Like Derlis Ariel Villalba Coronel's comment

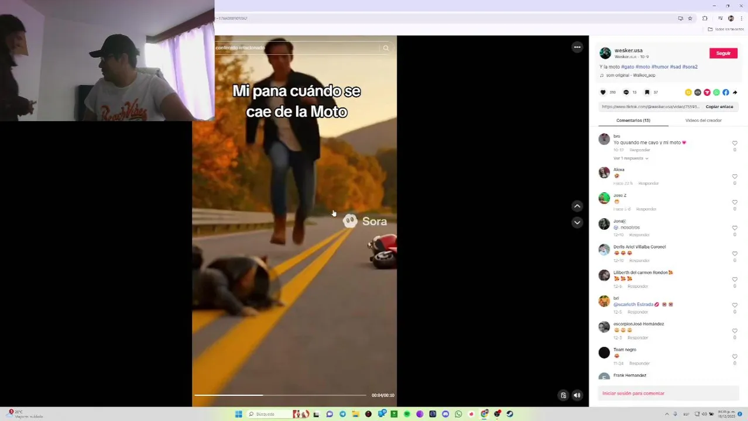(735, 254)
